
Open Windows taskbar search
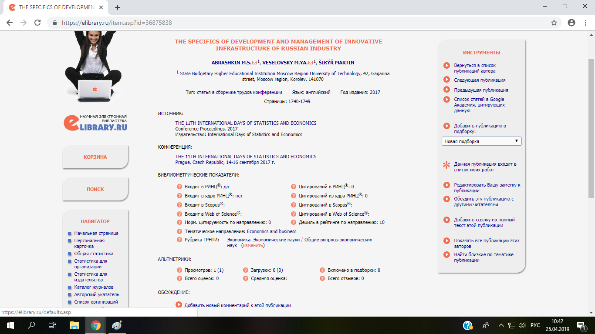(x=31, y=325)
